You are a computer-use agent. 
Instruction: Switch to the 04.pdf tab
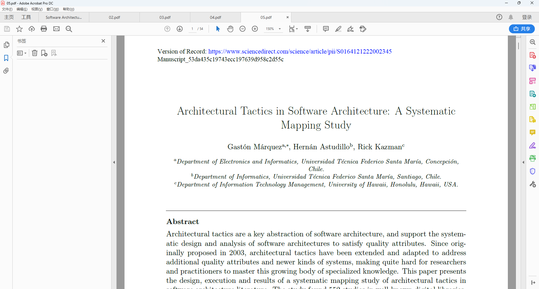coord(216,17)
